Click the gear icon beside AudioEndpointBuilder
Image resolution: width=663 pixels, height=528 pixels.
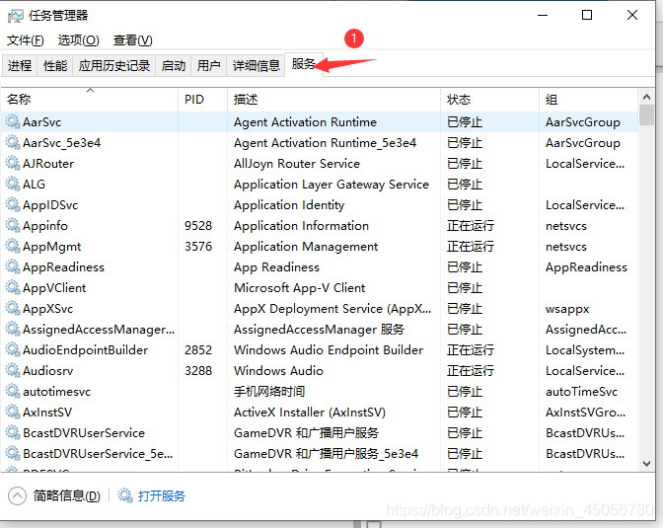[13, 350]
